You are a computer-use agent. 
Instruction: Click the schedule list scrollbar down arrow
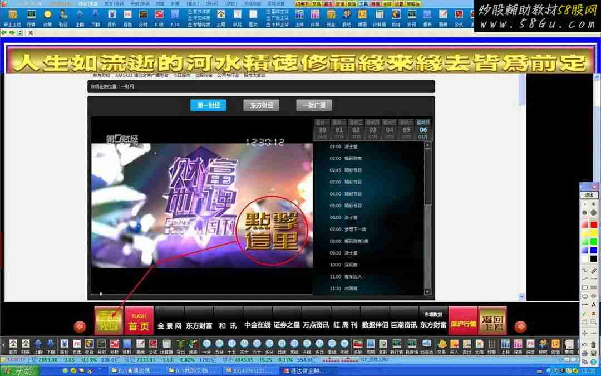point(428,291)
